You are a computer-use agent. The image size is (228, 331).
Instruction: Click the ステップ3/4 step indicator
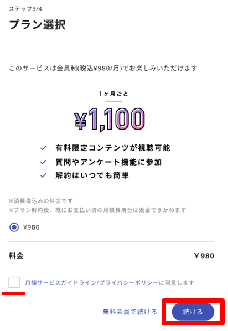25,9
